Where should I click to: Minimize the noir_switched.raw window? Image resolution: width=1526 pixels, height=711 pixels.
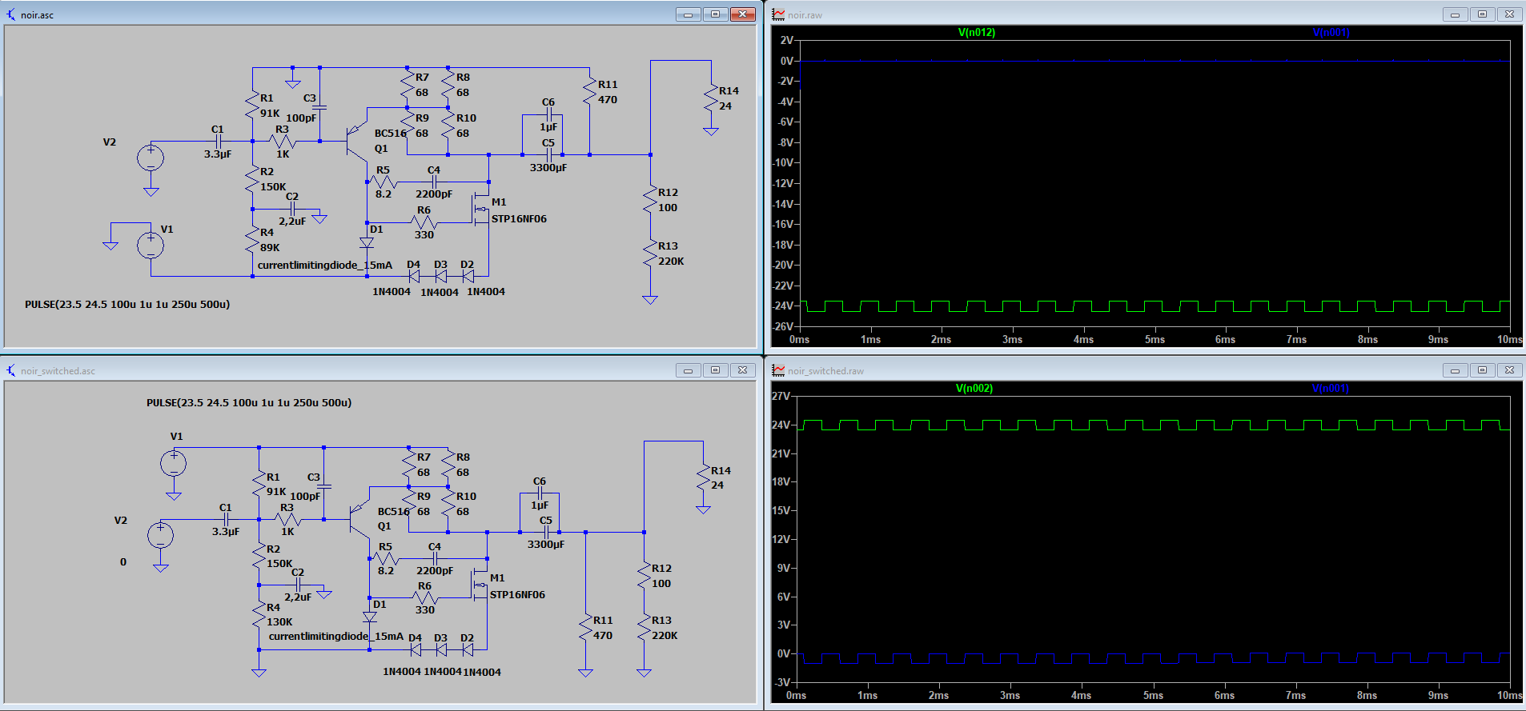coord(1455,370)
